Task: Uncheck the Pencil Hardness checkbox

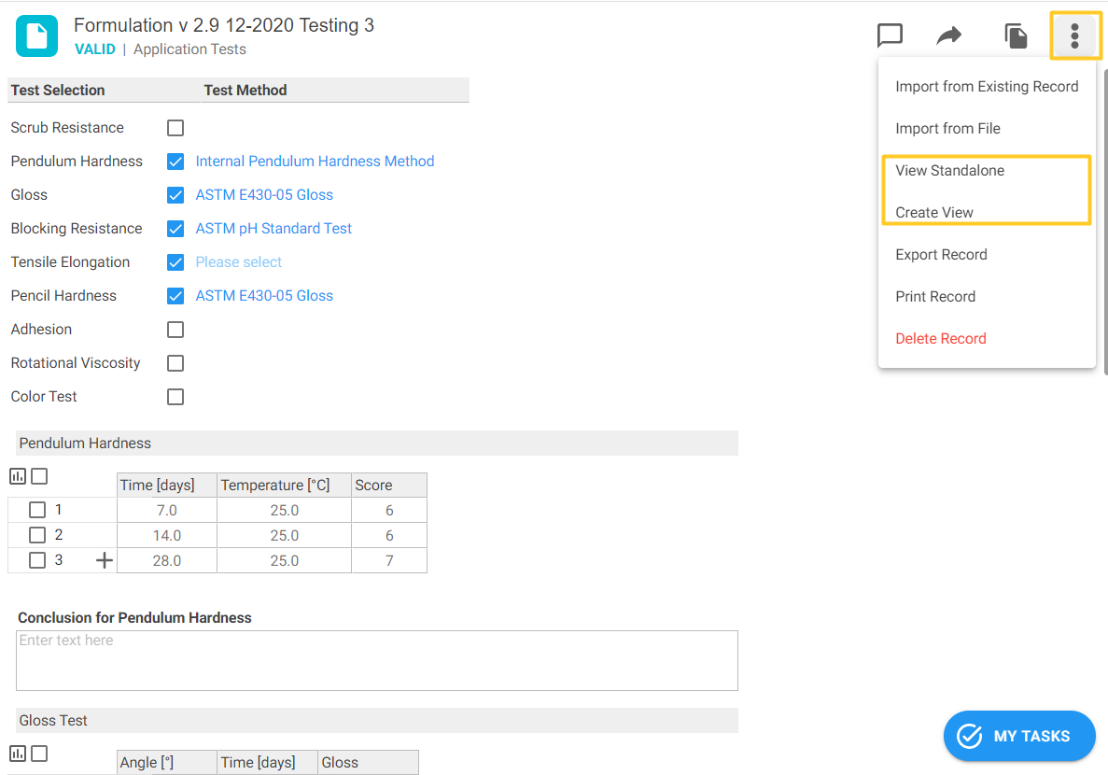Action: [x=175, y=296]
